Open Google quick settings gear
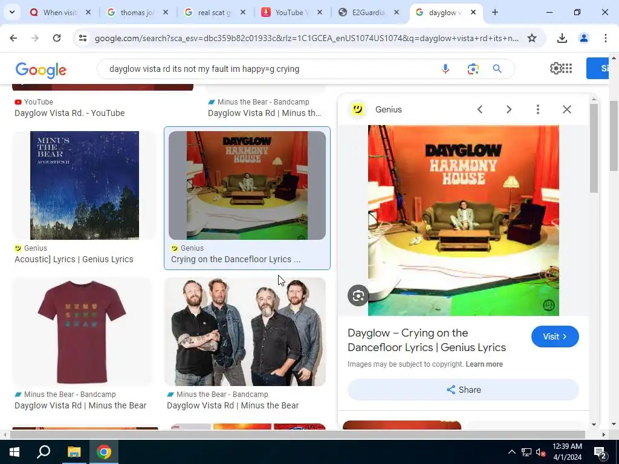Image resolution: width=619 pixels, height=464 pixels. (556, 68)
